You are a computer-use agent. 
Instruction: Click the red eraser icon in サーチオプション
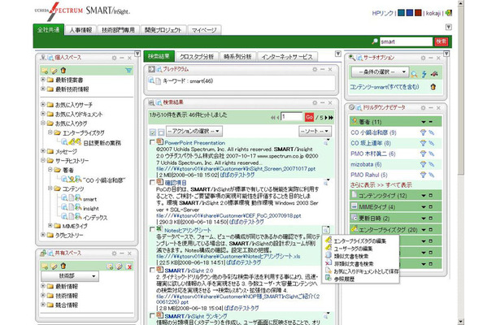coord(434,74)
